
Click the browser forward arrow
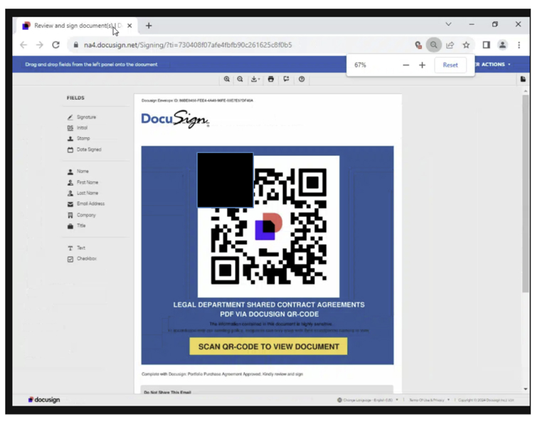click(x=40, y=45)
